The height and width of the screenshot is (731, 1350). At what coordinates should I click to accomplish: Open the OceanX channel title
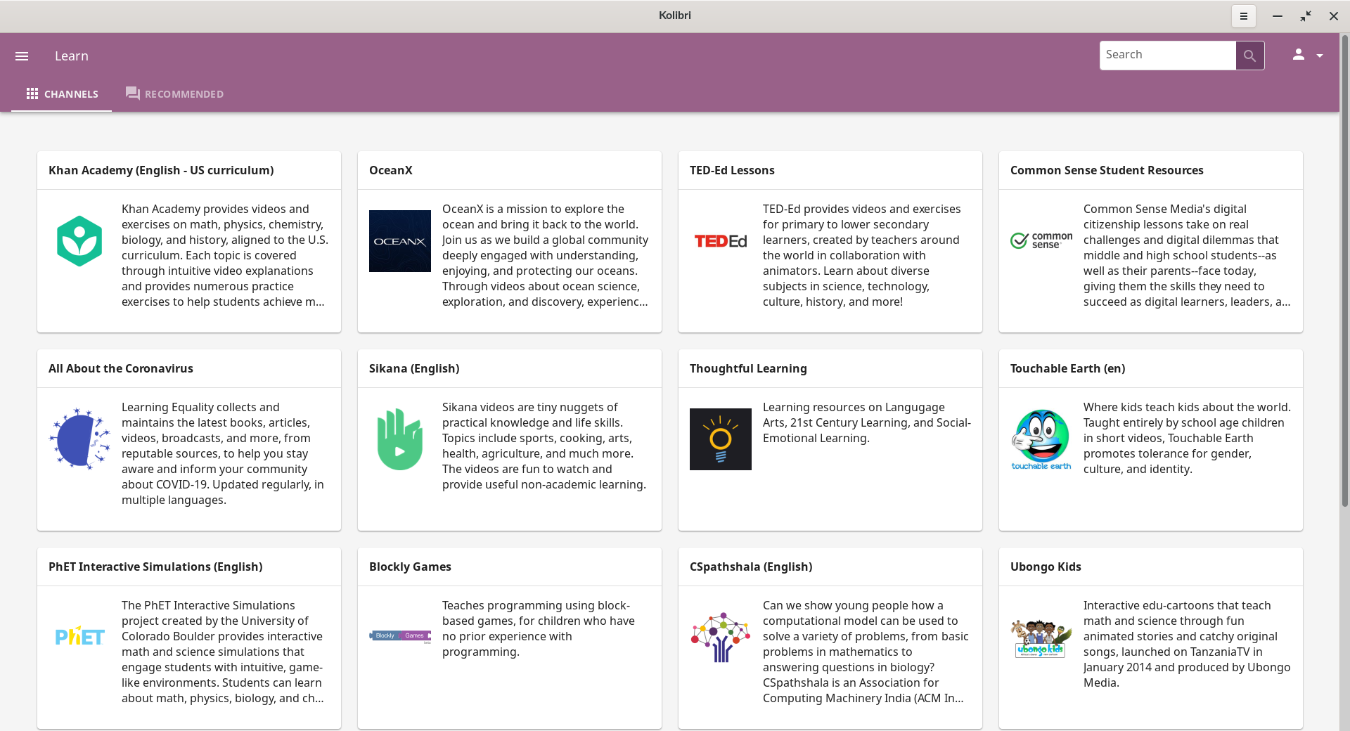coord(391,171)
